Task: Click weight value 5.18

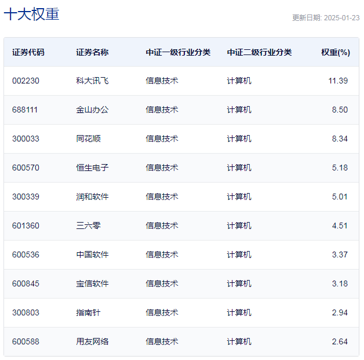Action: (340, 168)
